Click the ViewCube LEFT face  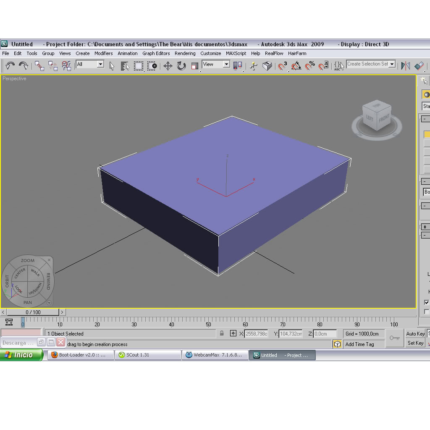tap(370, 118)
